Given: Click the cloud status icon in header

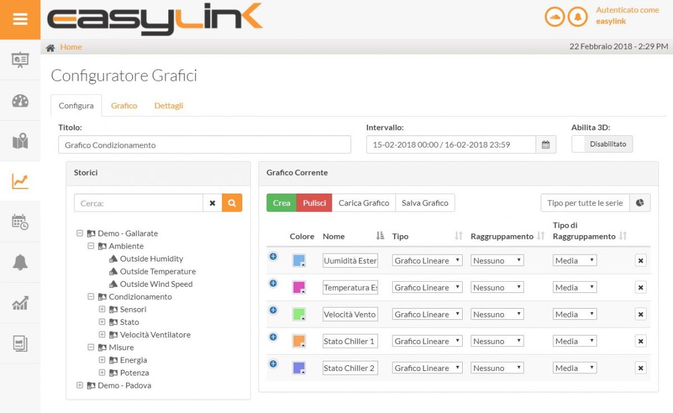Looking at the screenshot, I should pyautogui.click(x=554, y=16).
